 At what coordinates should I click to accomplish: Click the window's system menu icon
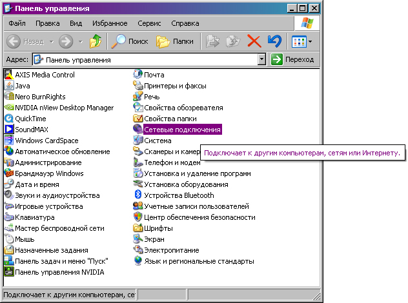click(x=8, y=8)
